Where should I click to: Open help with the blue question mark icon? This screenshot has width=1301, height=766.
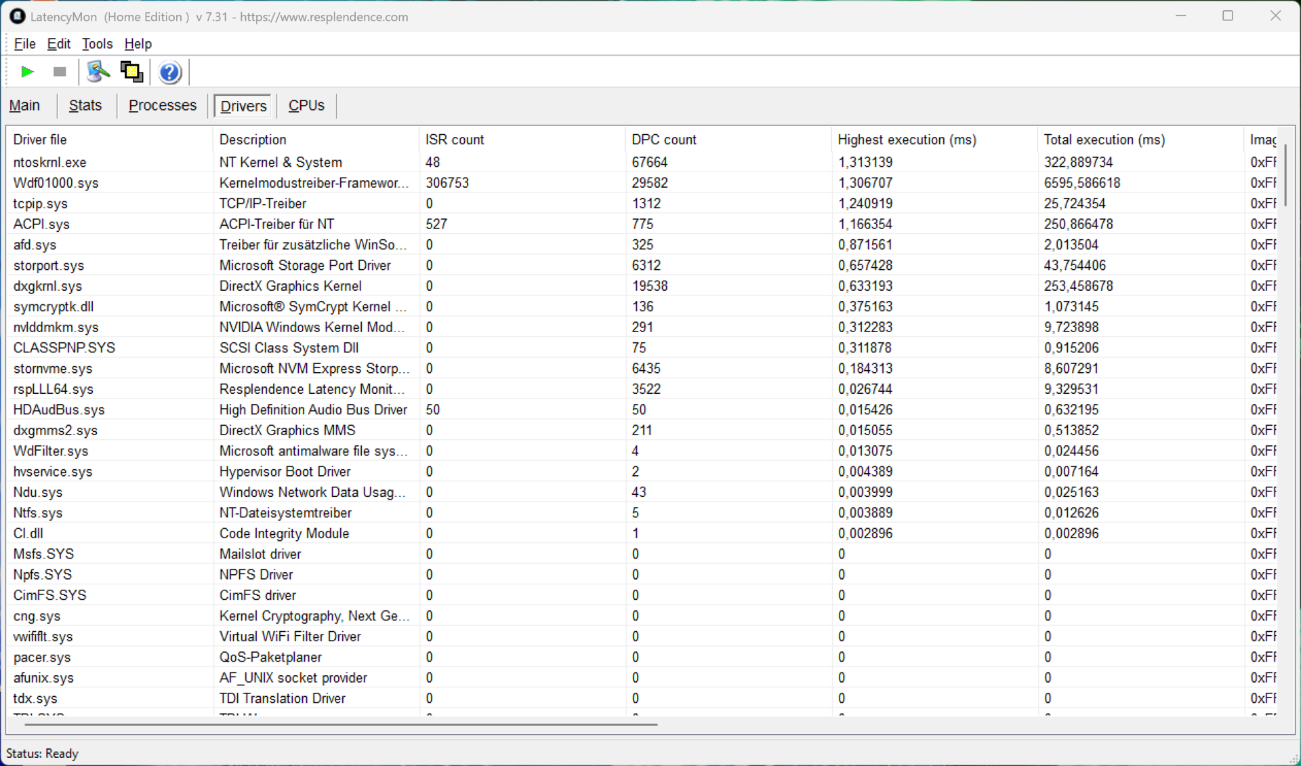[169, 72]
